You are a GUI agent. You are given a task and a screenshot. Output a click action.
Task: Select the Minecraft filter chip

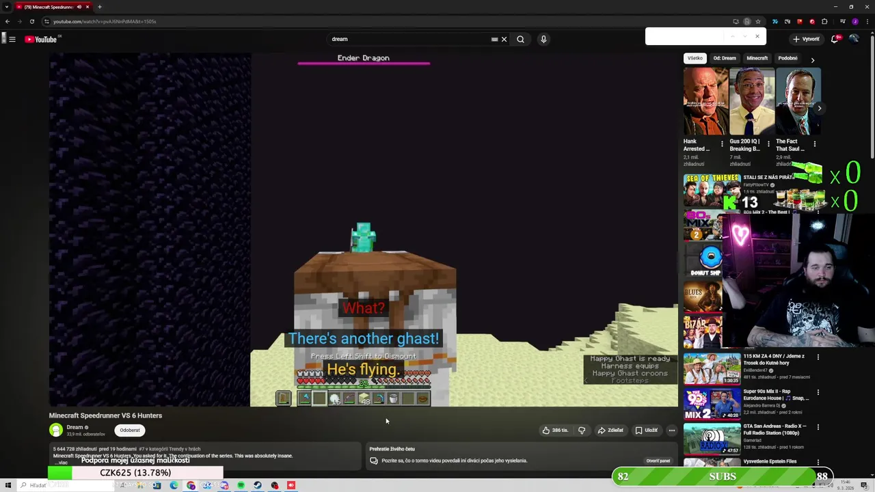tap(757, 58)
